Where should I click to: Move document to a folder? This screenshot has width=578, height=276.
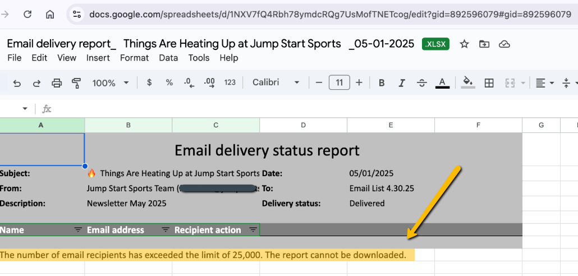pos(484,44)
